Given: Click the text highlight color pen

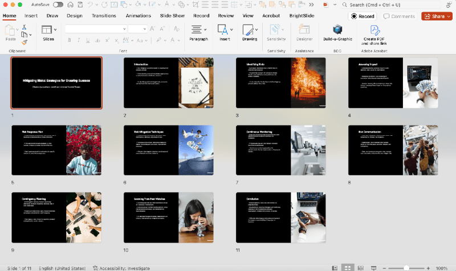Looking at the screenshot, I should click(158, 40).
